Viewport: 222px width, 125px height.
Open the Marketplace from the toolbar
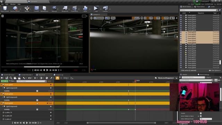click(44, 8)
